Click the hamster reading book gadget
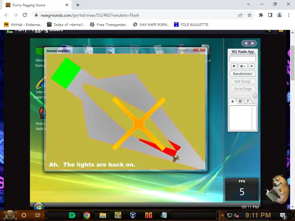The image size is (295, 221). tap(277, 189)
